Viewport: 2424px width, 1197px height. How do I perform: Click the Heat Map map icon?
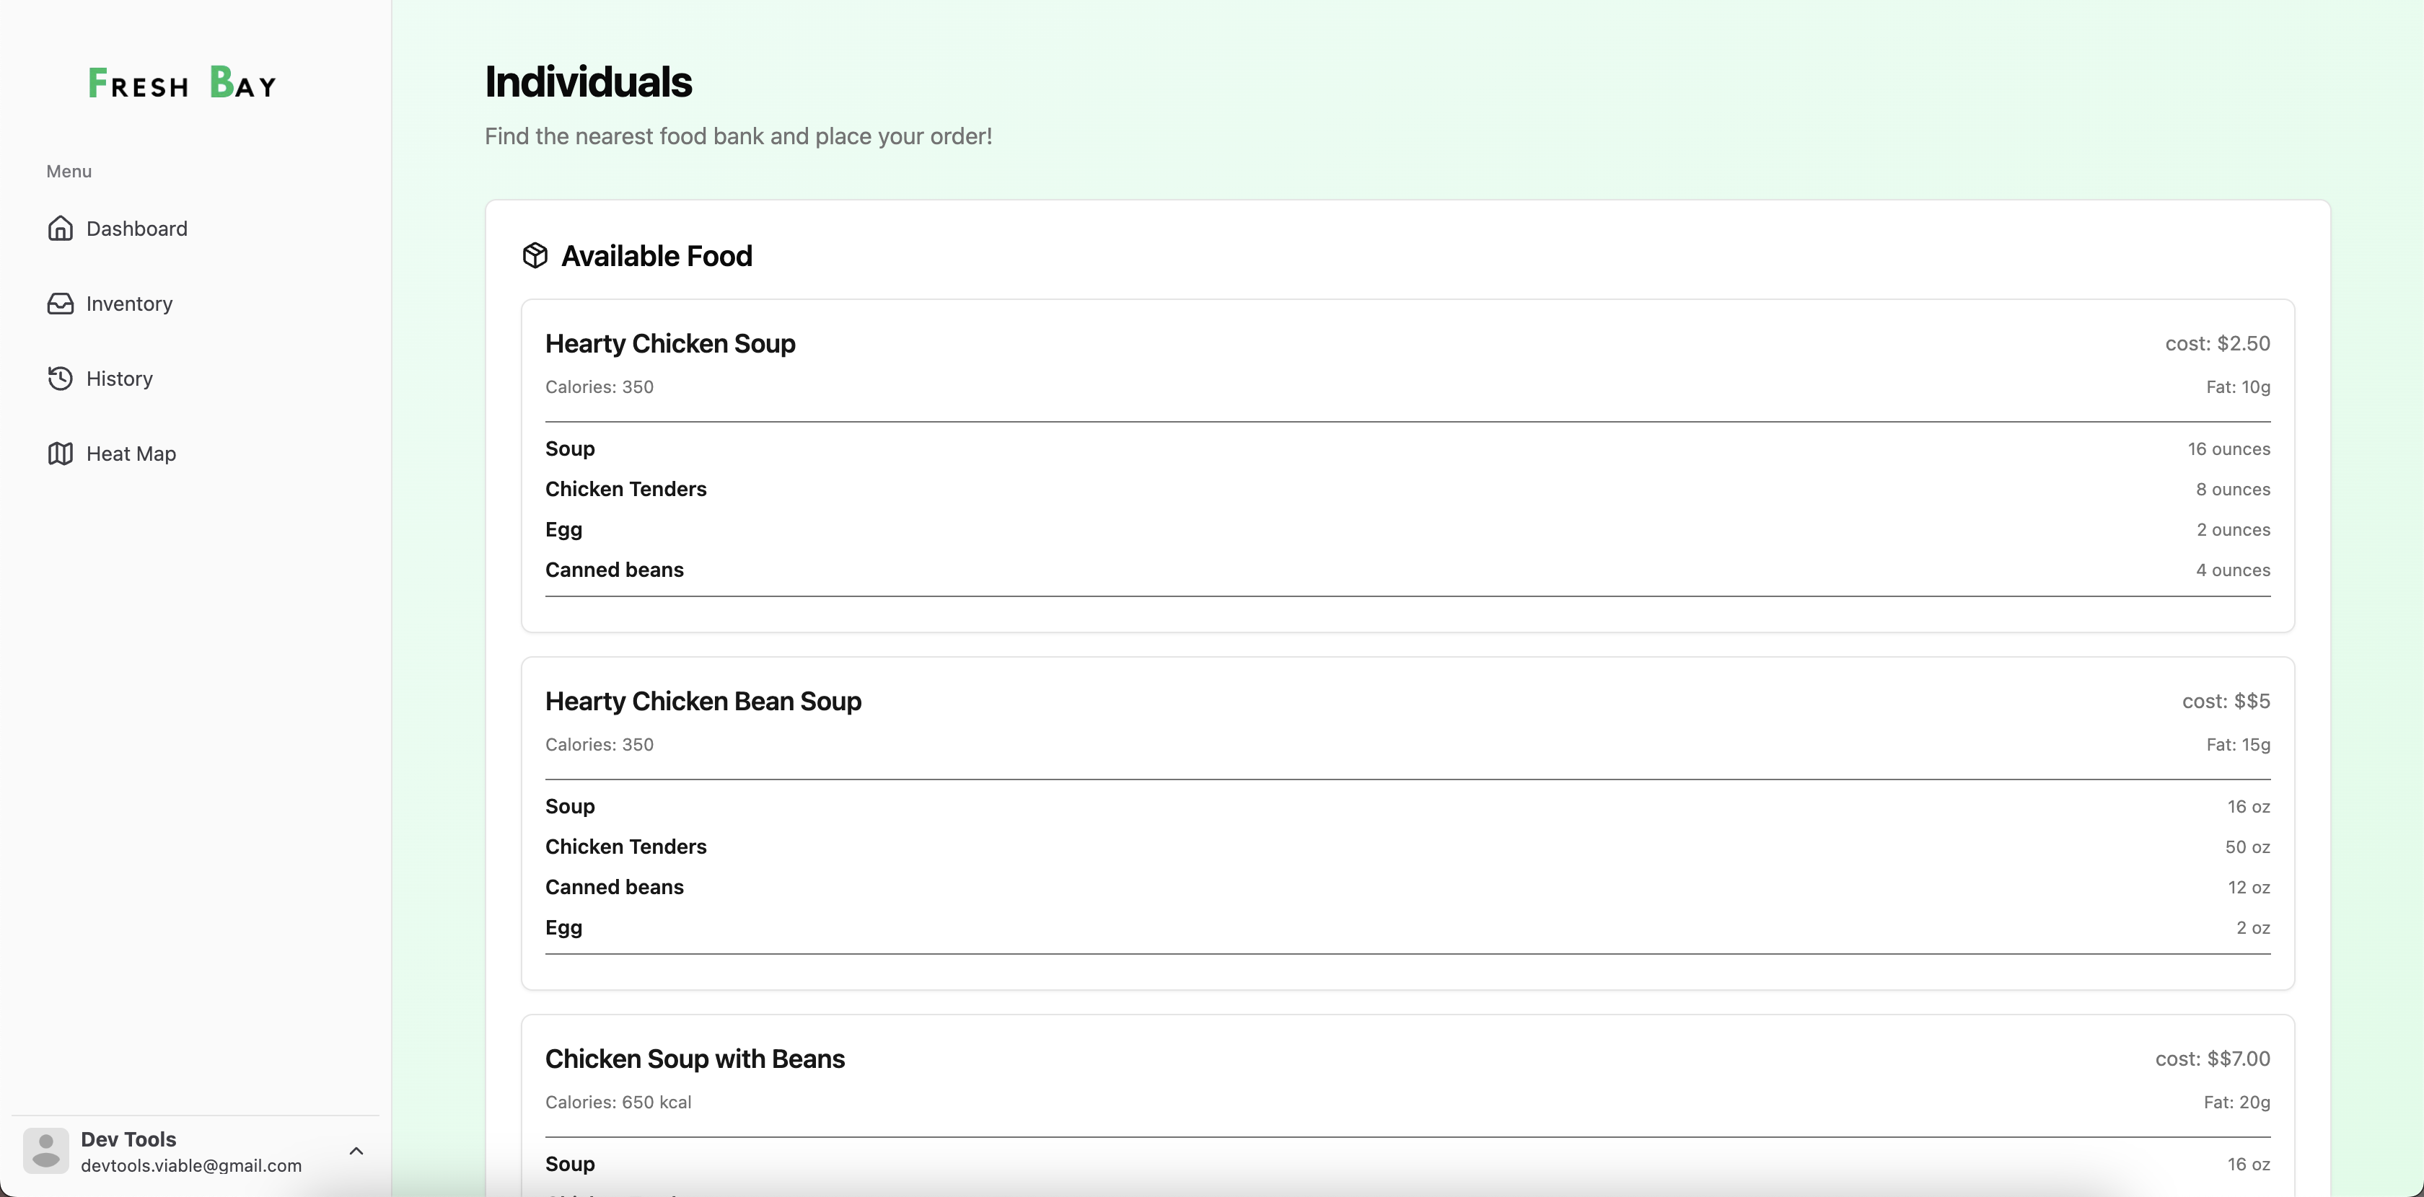point(60,454)
